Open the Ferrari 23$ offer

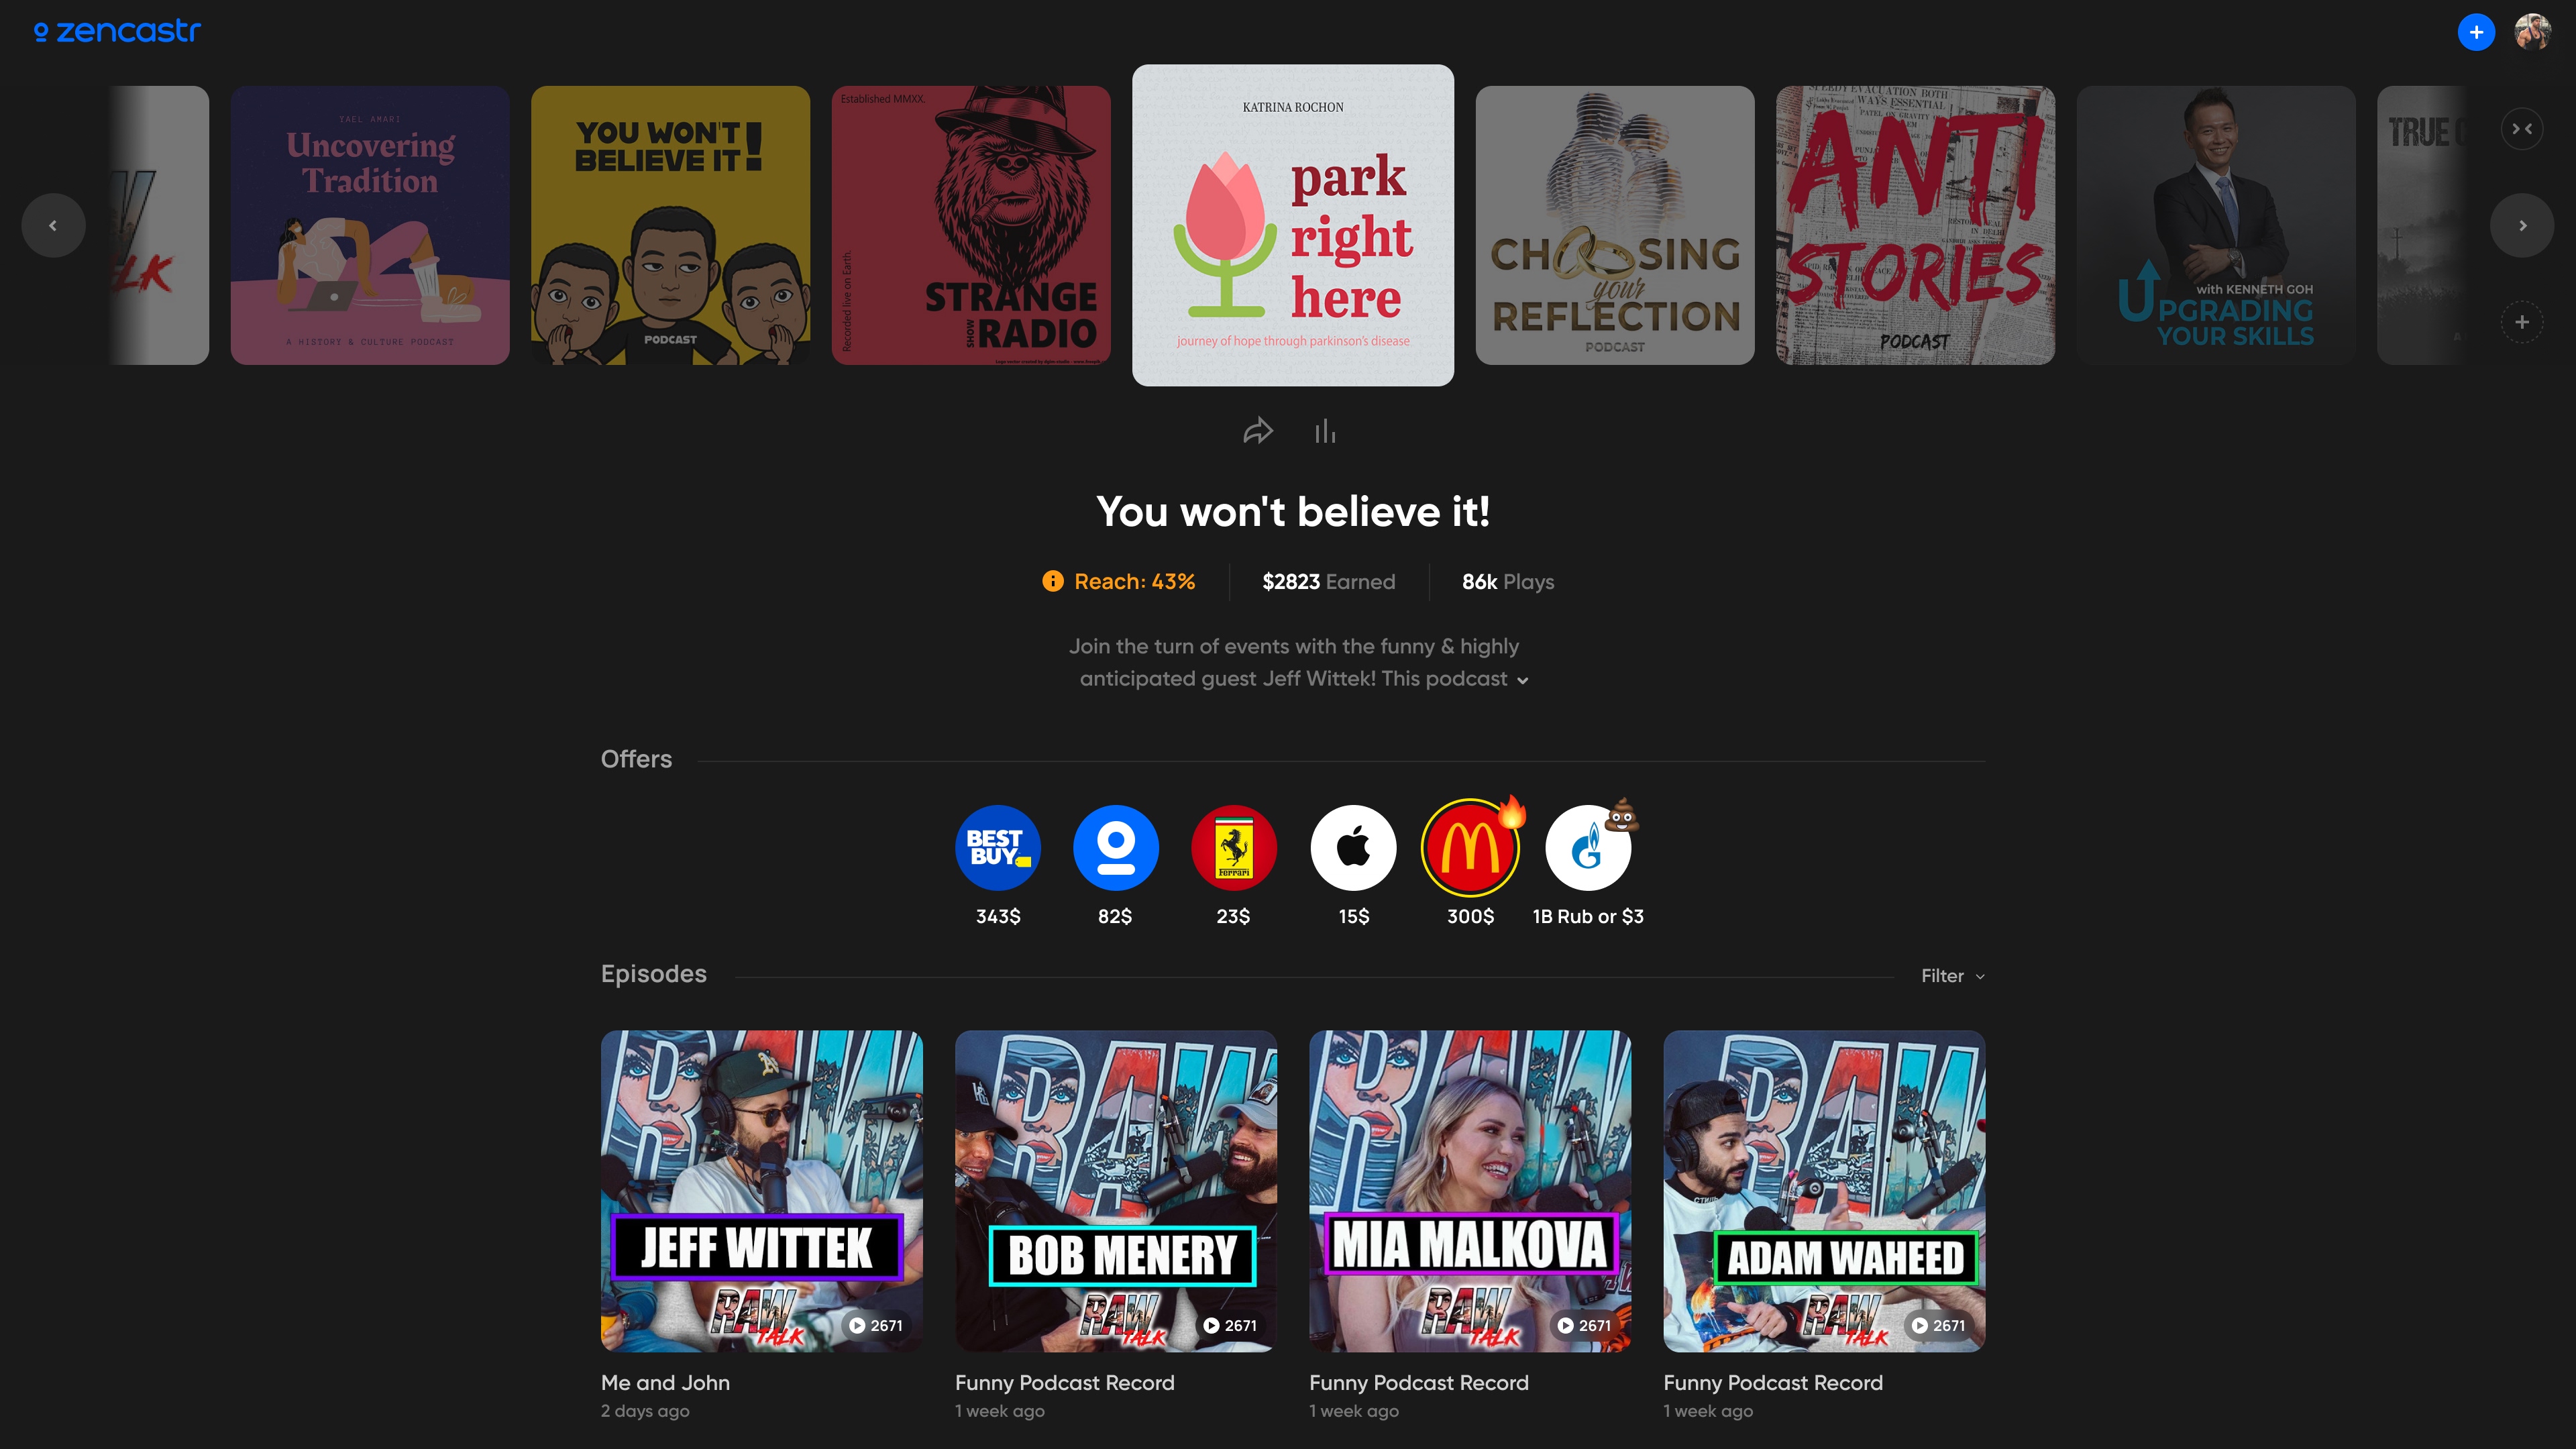1233,848
